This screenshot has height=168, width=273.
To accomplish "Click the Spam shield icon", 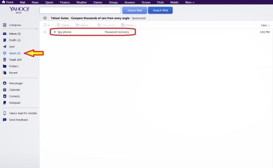I will (x=5, y=53).
